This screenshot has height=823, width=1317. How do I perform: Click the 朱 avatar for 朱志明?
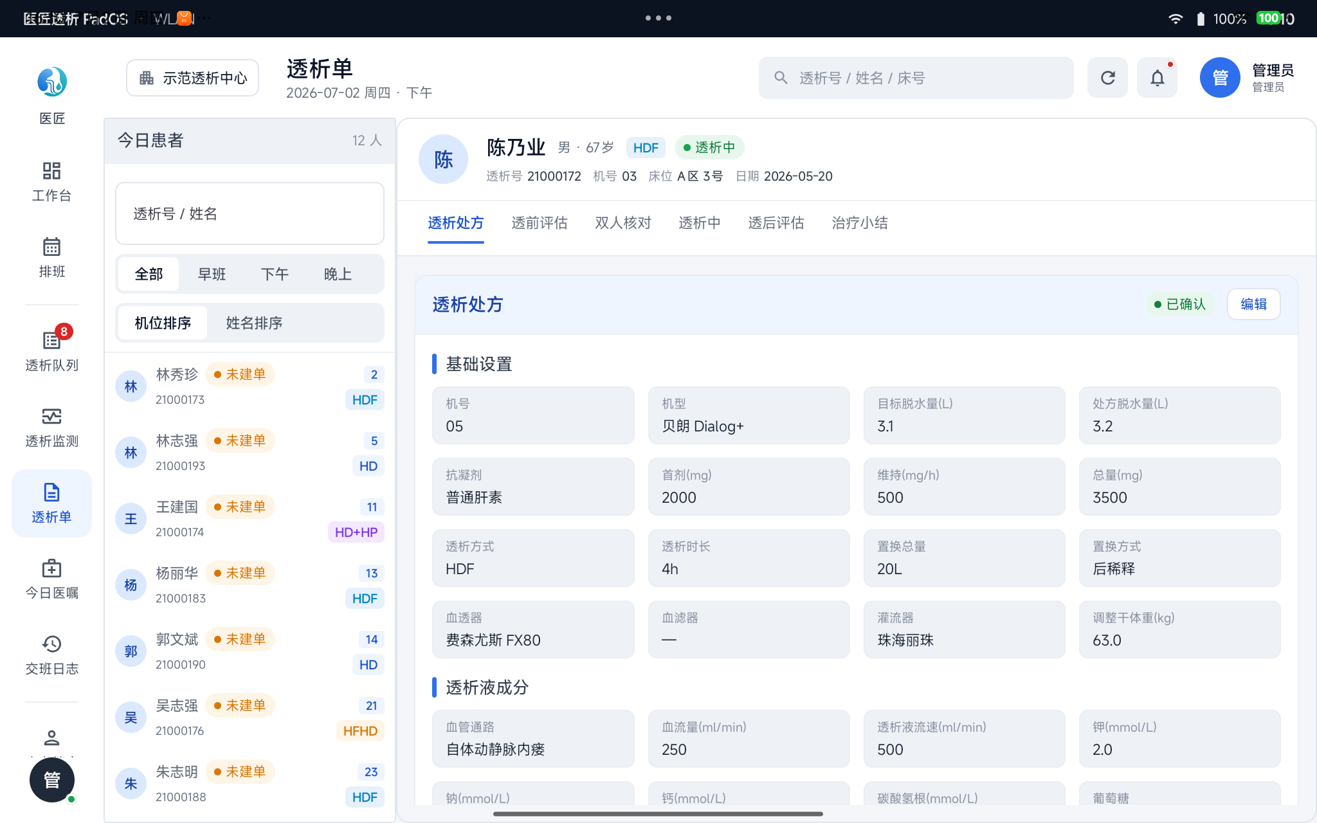[131, 784]
